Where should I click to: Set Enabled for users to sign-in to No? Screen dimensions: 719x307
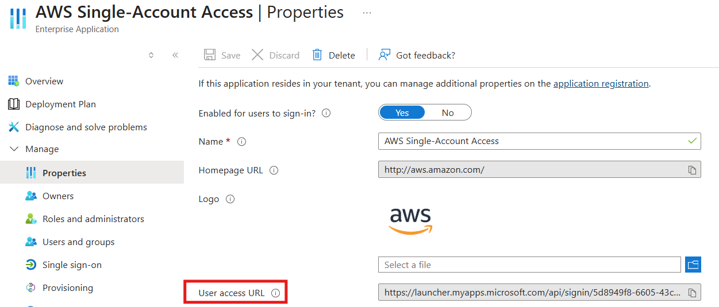coord(448,112)
